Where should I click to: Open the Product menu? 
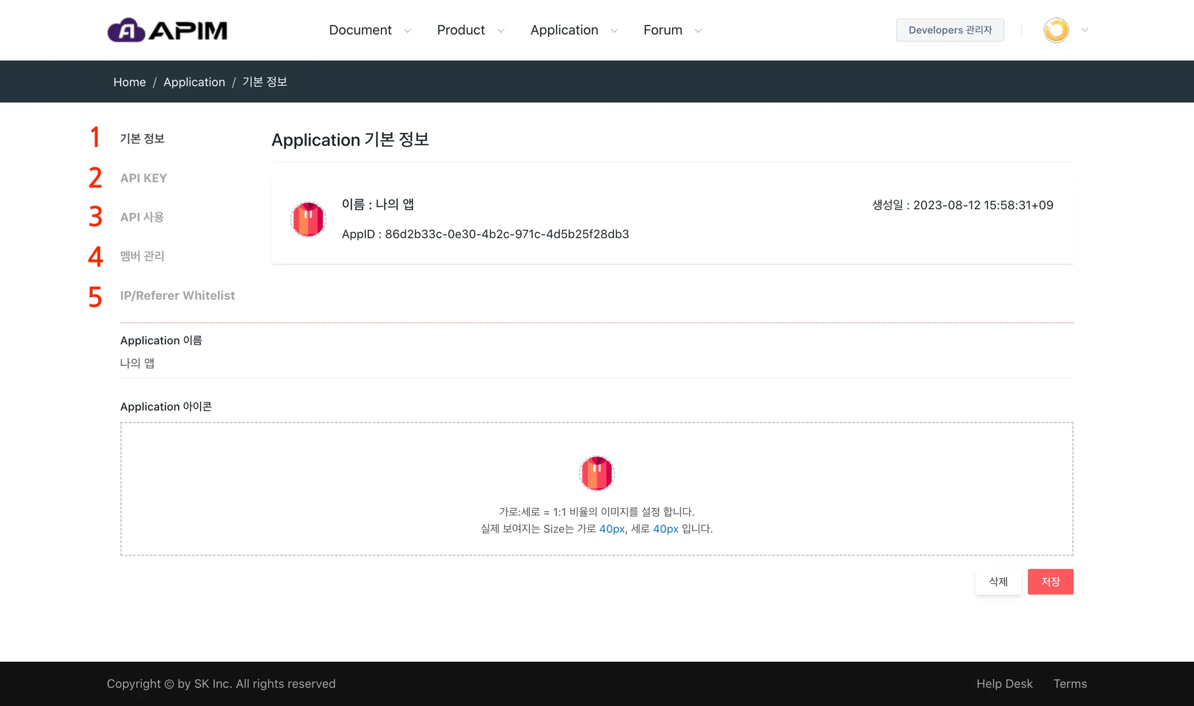pos(461,30)
